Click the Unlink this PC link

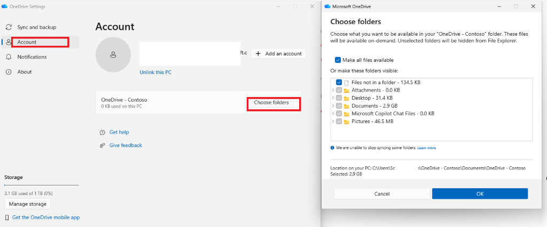tap(155, 72)
